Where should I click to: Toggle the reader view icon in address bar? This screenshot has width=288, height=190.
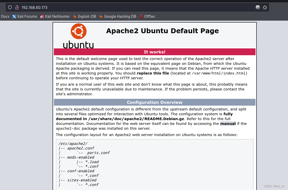[x=258, y=8]
